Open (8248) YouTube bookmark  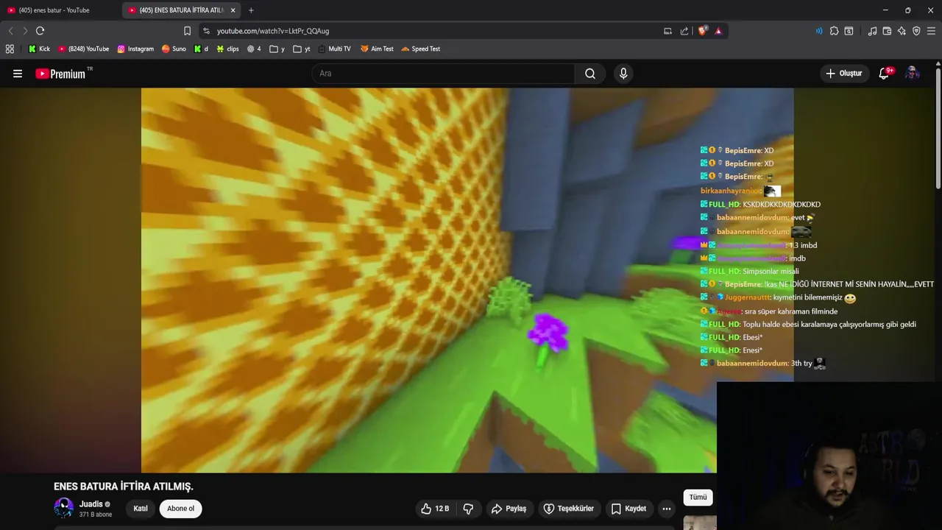[x=83, y=49]
